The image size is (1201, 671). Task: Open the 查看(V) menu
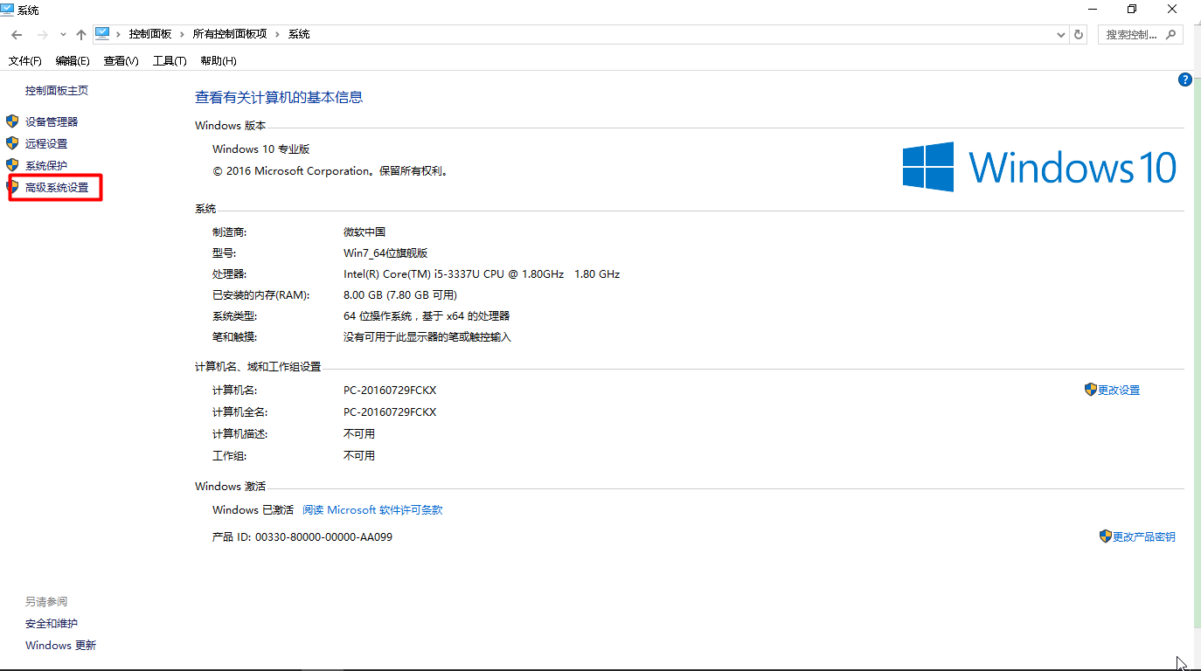(x=121, y=61)
